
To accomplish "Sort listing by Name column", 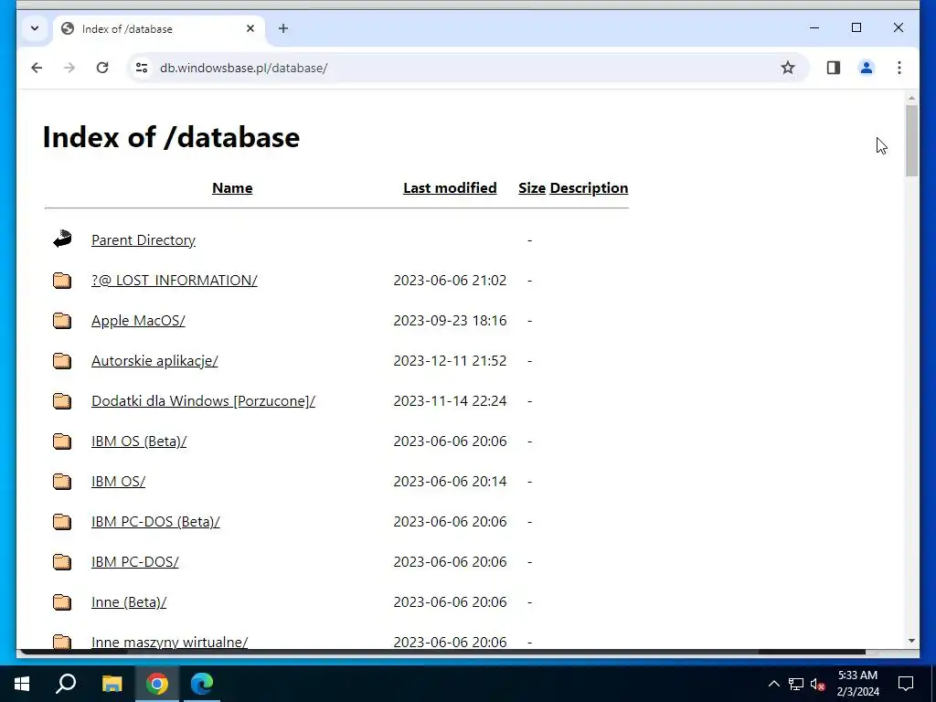I will pyautogui.click(x=232, y=188).
